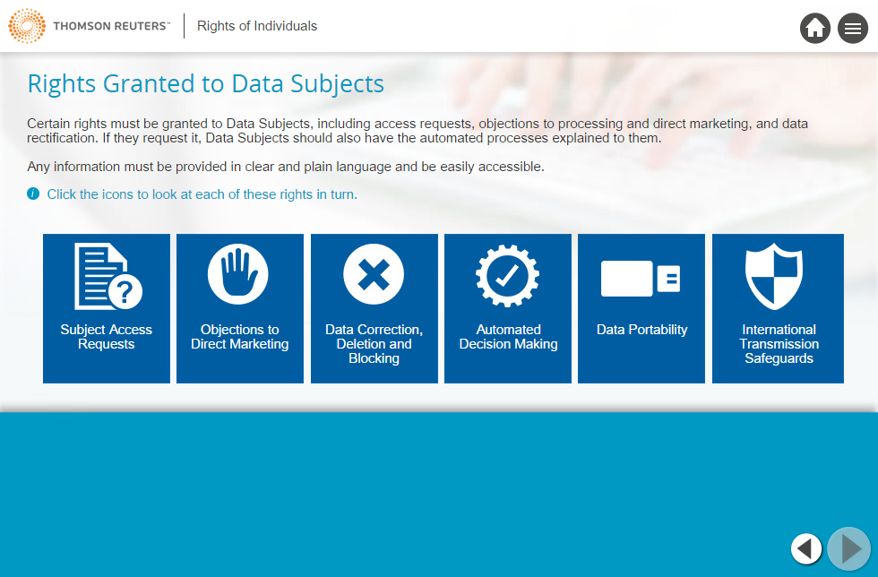Click the Home icon in the header
This screenshot has width=878, height=577.
[x=814, y=28]
